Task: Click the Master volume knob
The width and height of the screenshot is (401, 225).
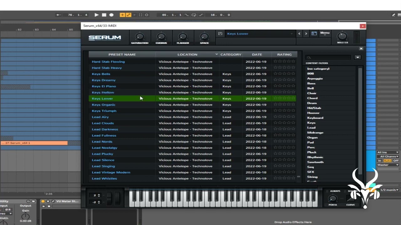Action: point(342,36)
